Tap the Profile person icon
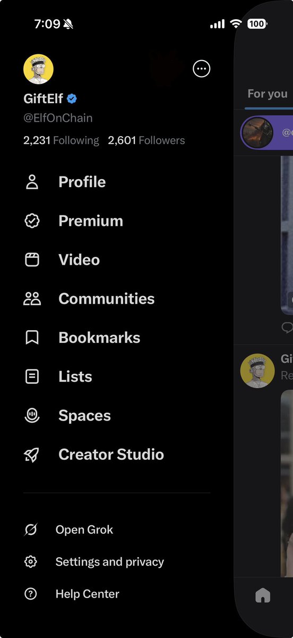Viewport: 293px width, 638px height. pyautogui.click(x=32, y=182)
